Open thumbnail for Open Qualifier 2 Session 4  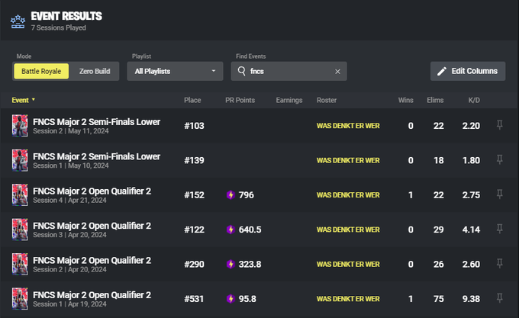(20, 195)
